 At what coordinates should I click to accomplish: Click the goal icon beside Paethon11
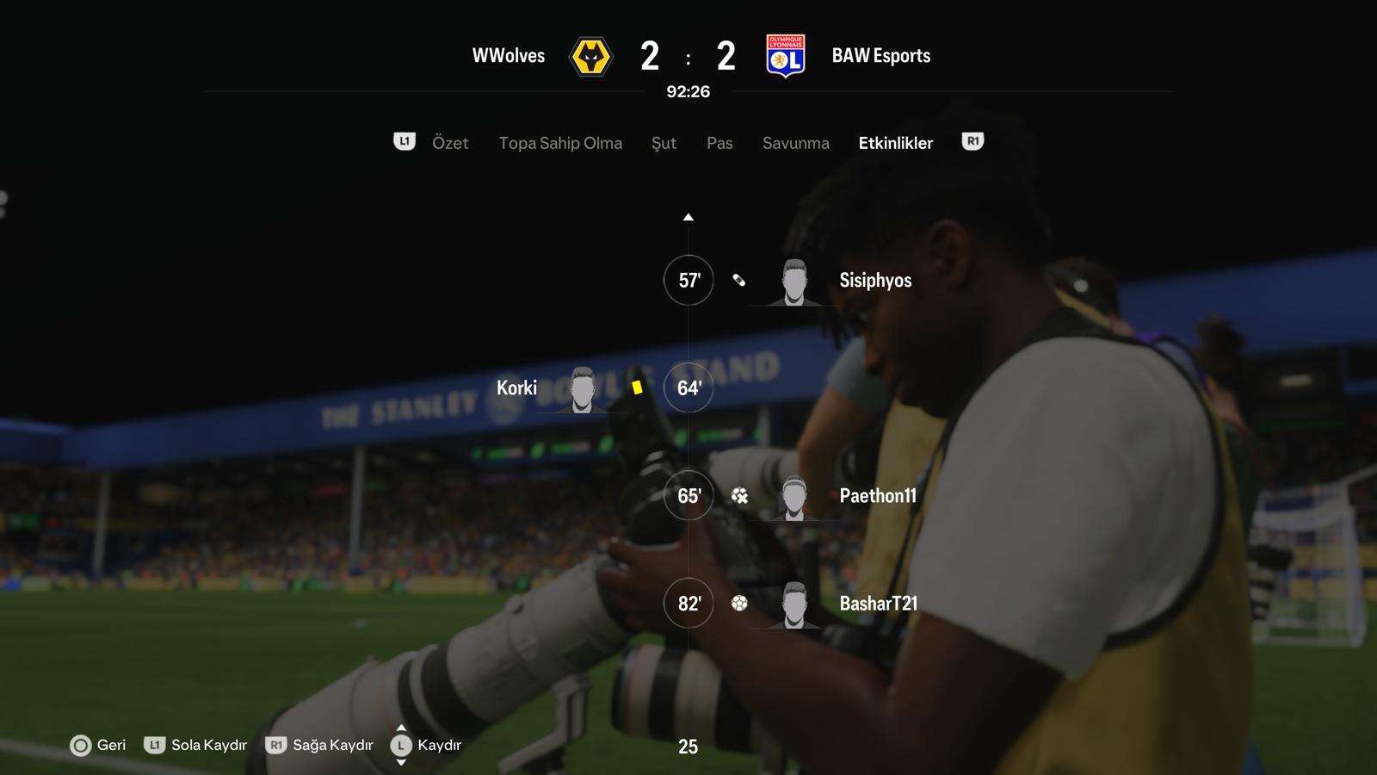pos(739,496)
